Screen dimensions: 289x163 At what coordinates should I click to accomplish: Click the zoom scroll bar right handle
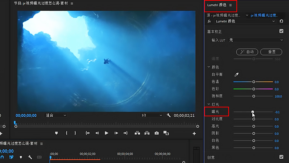(x=197, y=127)
